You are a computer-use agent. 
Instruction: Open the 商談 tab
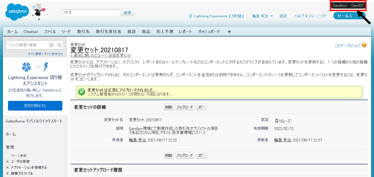click(132, 32)
